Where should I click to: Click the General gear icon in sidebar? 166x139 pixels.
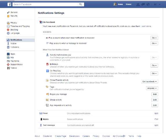pos(8,12)
